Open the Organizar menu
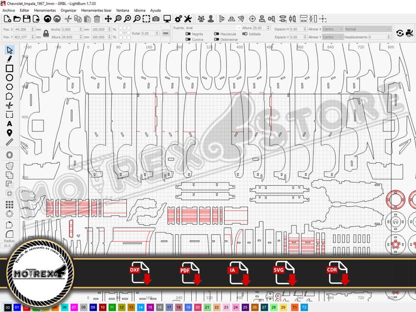 pos(69,10)
